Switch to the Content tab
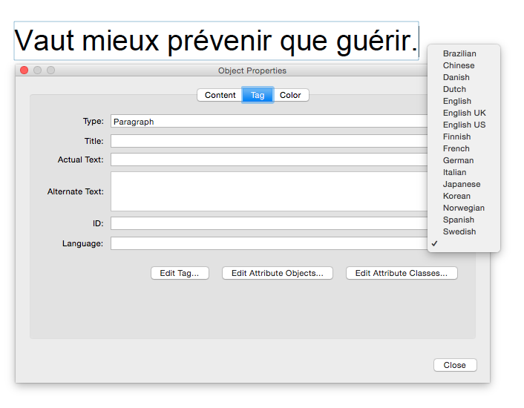524x408 pixels. pyautogui.click(x=220, y=95)
